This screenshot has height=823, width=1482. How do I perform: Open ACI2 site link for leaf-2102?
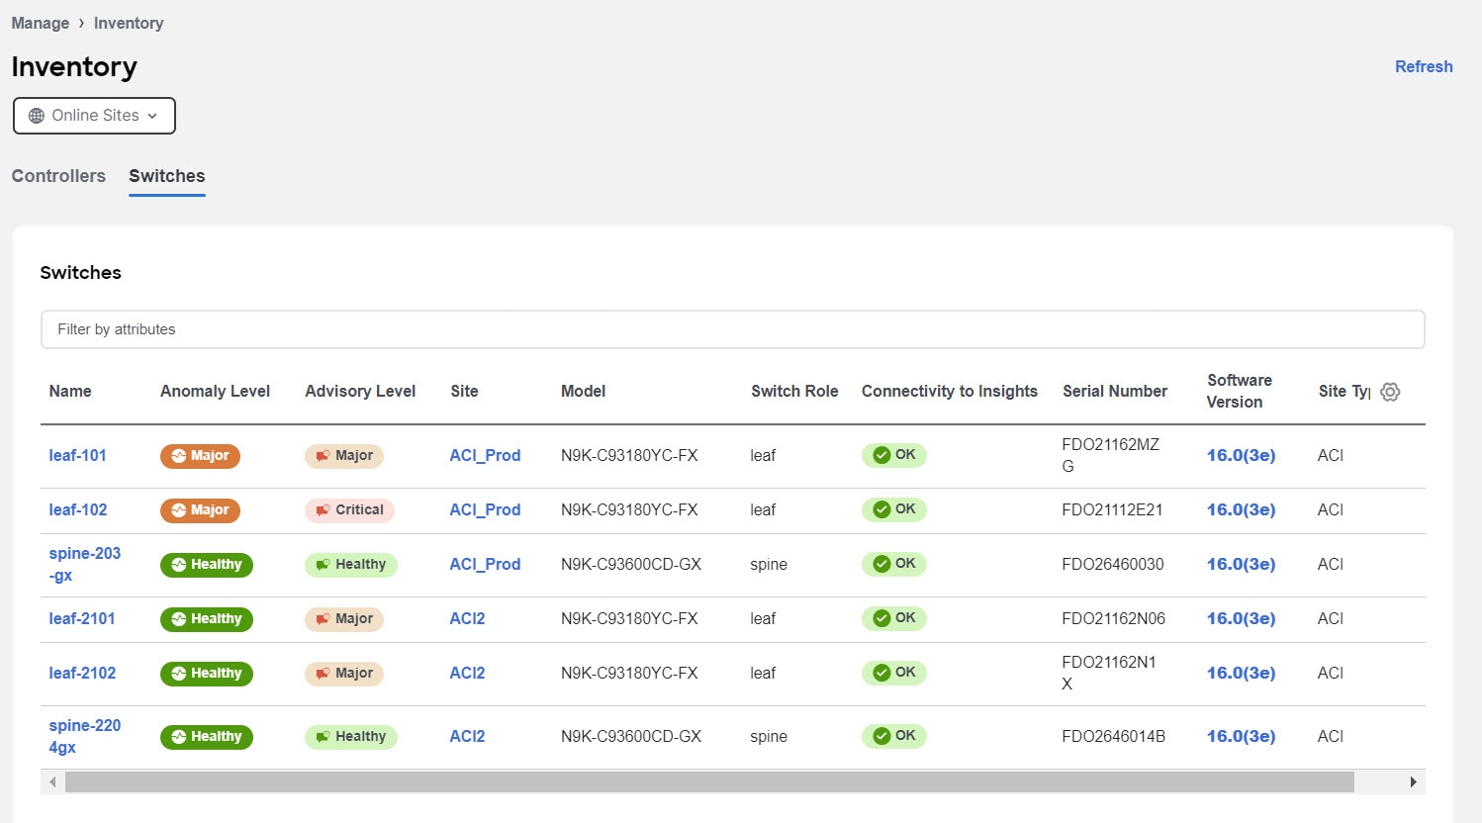(467, 674)
